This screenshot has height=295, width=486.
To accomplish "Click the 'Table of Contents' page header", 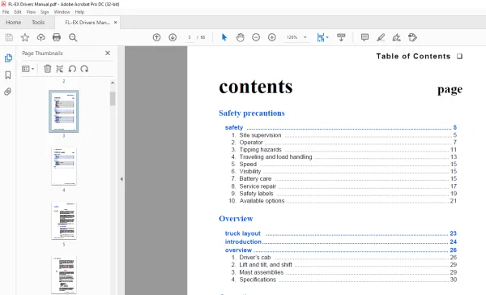I will (413, 56).
